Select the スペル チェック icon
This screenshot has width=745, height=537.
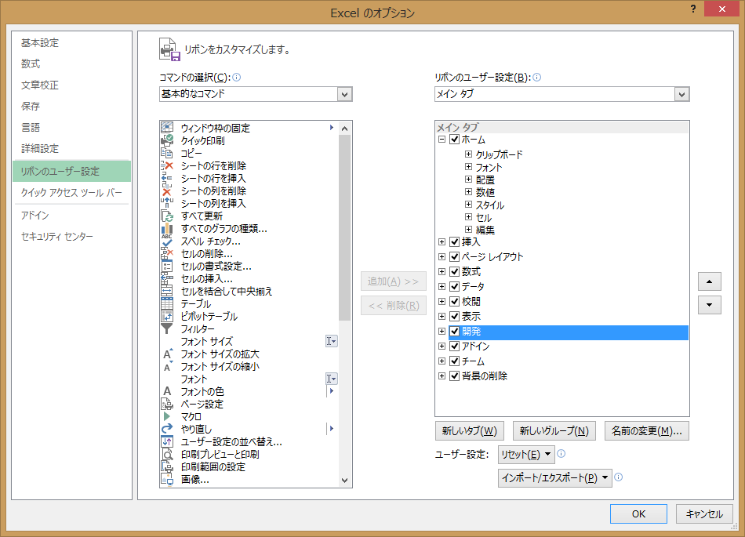[x=167, y=241]
